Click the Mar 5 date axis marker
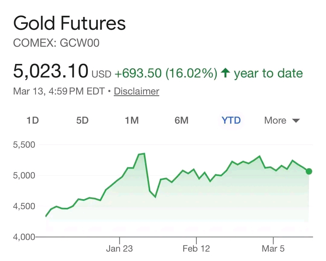This screenshot has height=261, width=326. pyautogui.click(x=273, y=249)
